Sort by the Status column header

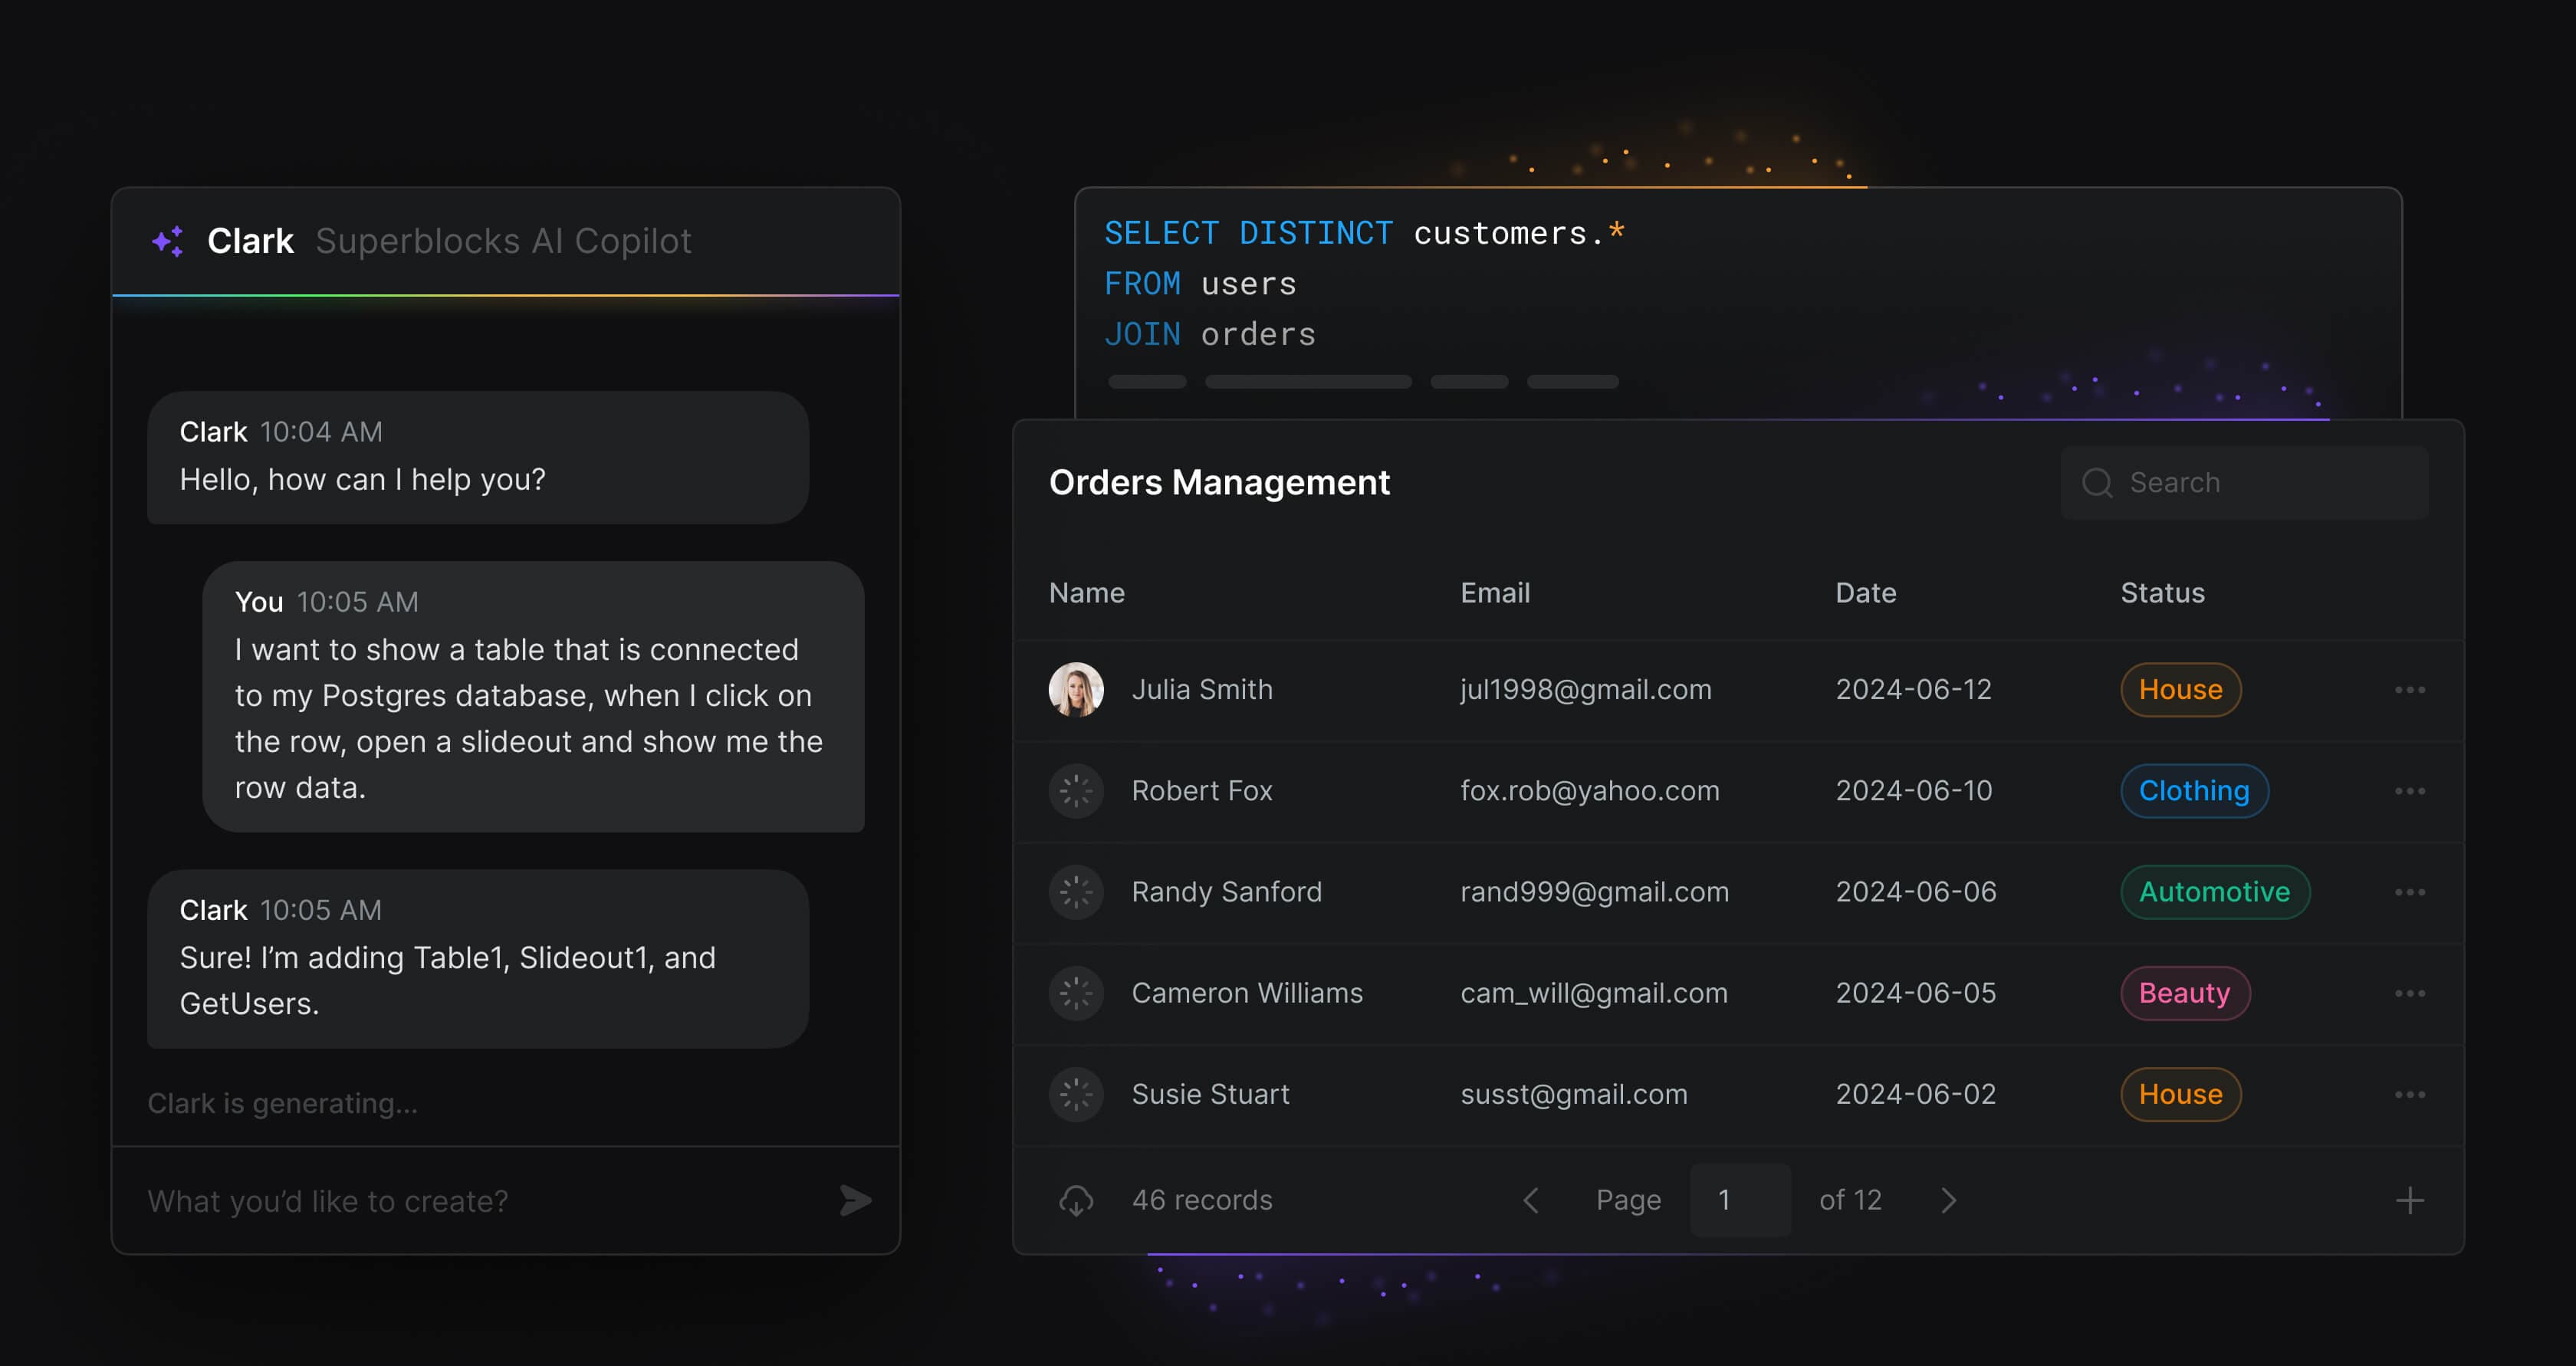coord(2162,593)
